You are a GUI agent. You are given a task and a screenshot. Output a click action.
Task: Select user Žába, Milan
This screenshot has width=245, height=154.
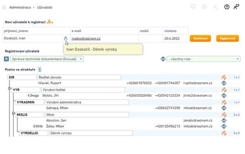pos(55,126)
